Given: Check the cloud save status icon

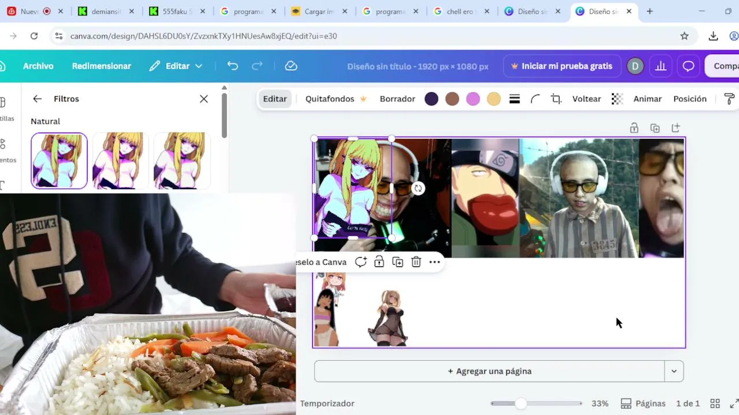Looking at the screenshot, I should 291,66.
